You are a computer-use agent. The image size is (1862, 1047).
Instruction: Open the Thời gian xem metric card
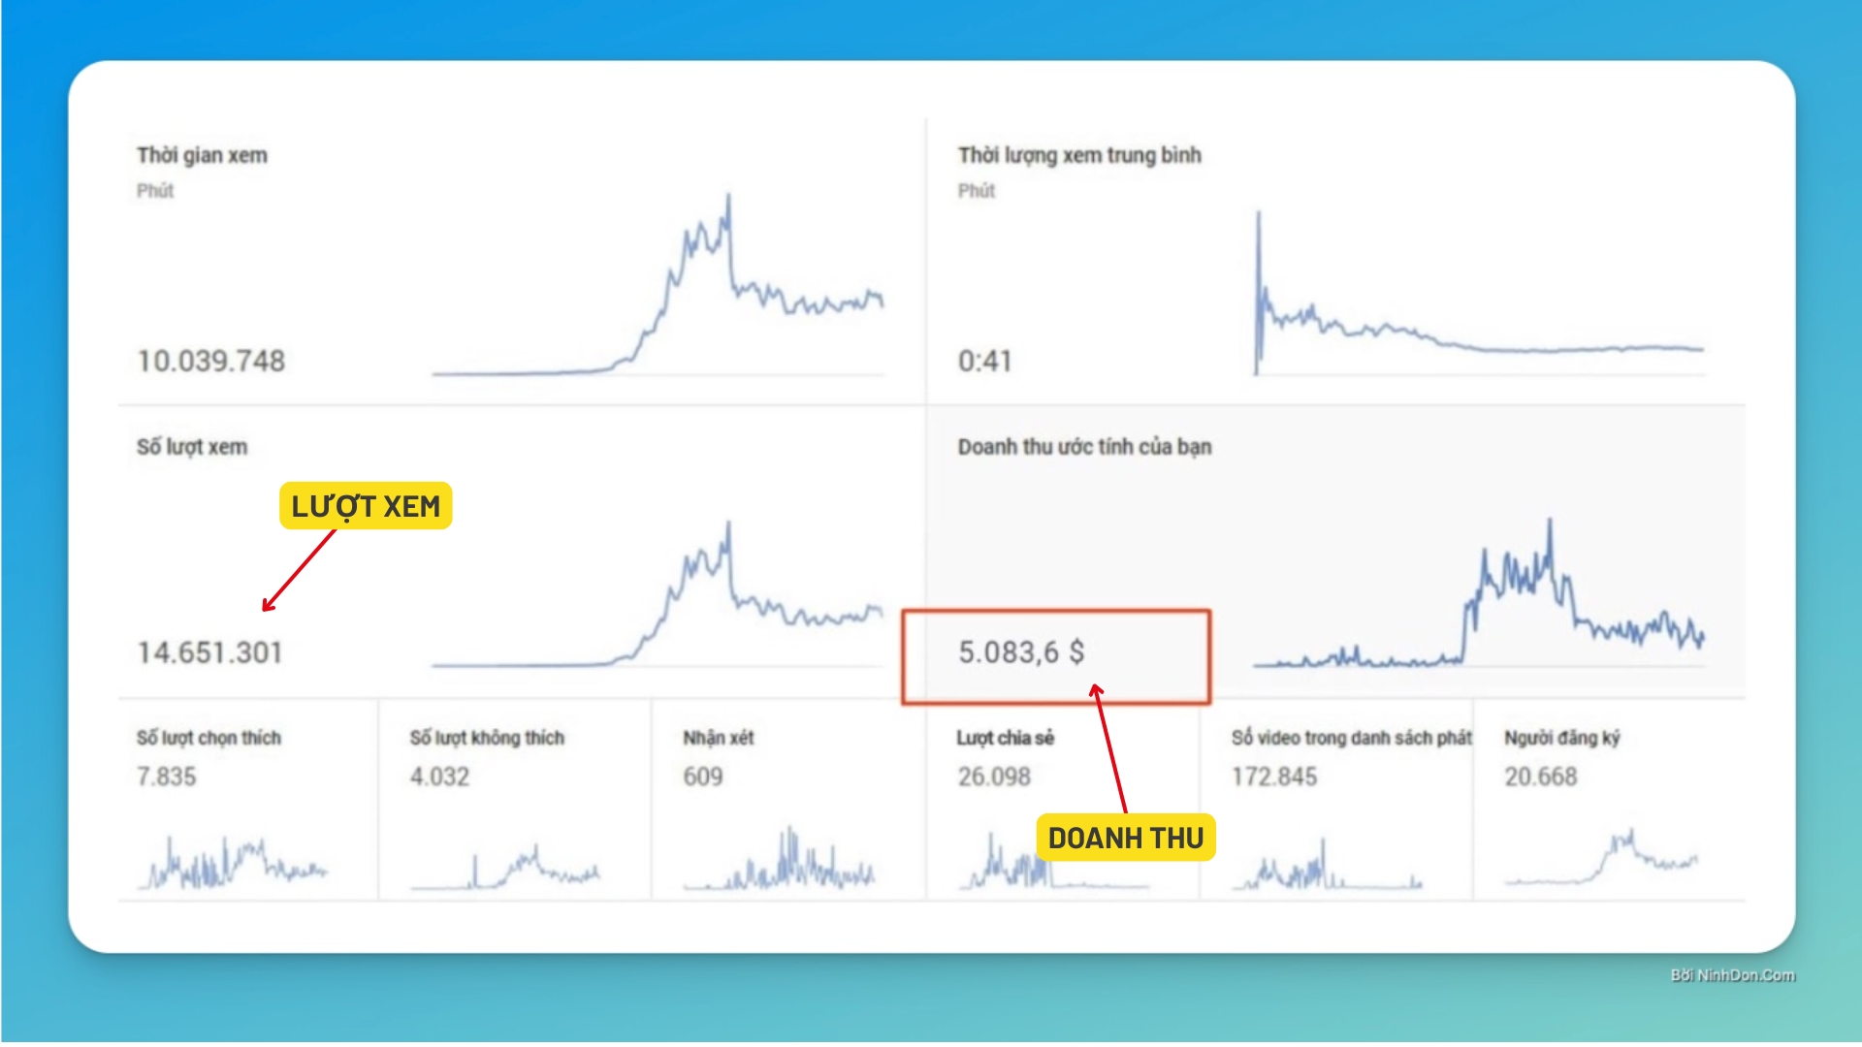pyautogui.click(x=202, y=155)
